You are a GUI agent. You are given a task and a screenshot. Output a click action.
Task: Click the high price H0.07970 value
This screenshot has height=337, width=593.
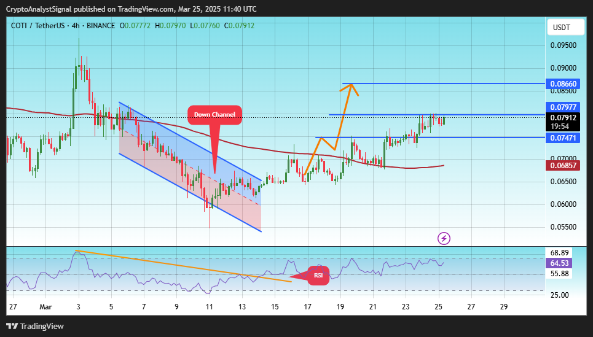tap(170, 26)
